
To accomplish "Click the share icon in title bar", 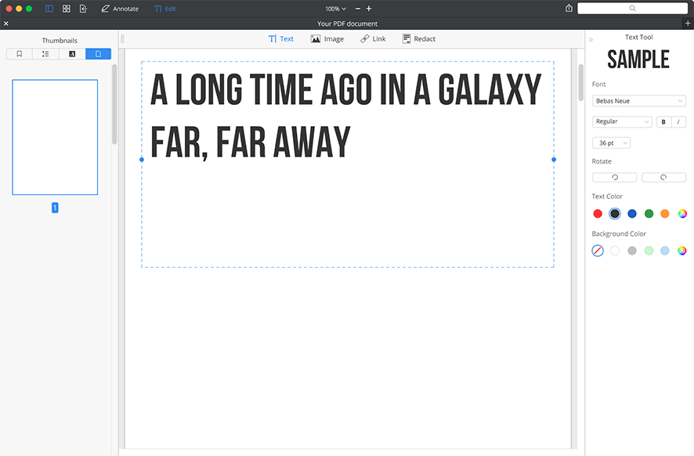I will [569, 9].
